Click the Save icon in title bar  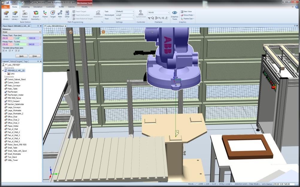click(x=7, y=2)
